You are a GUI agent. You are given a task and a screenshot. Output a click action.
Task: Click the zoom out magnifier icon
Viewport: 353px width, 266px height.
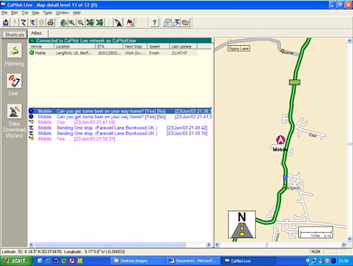pyautogui.click(x=81, y=22)
